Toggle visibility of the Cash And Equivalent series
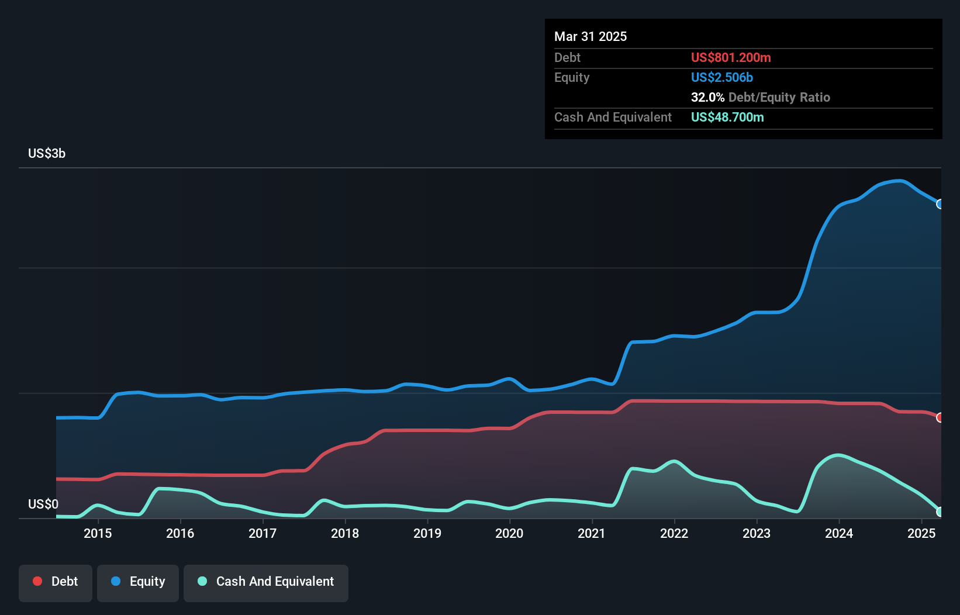960x615 pixels. [266, 582]
